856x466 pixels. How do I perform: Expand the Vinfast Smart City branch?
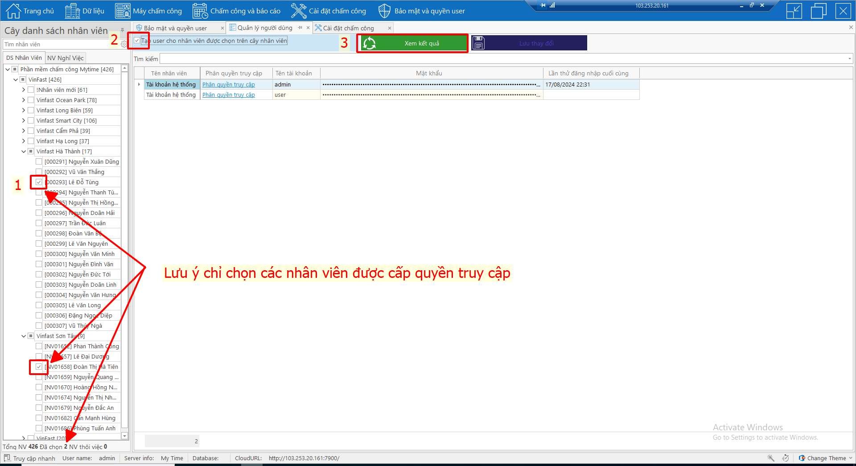point(24,120)
